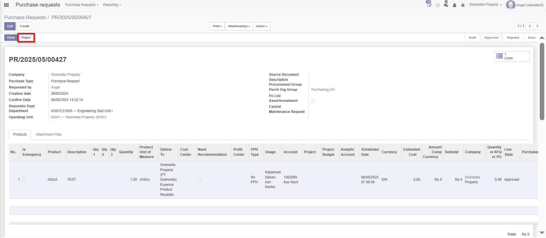546x238 pixels.
Task: Open the Angel requester link
Action: click(x=55, y=87)
